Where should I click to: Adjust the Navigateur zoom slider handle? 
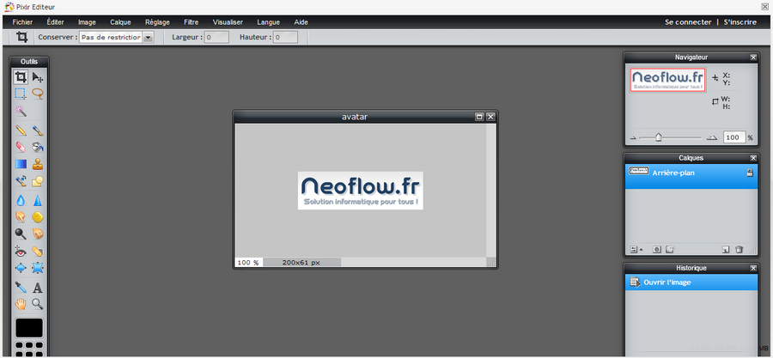click(x=658, y=138)
